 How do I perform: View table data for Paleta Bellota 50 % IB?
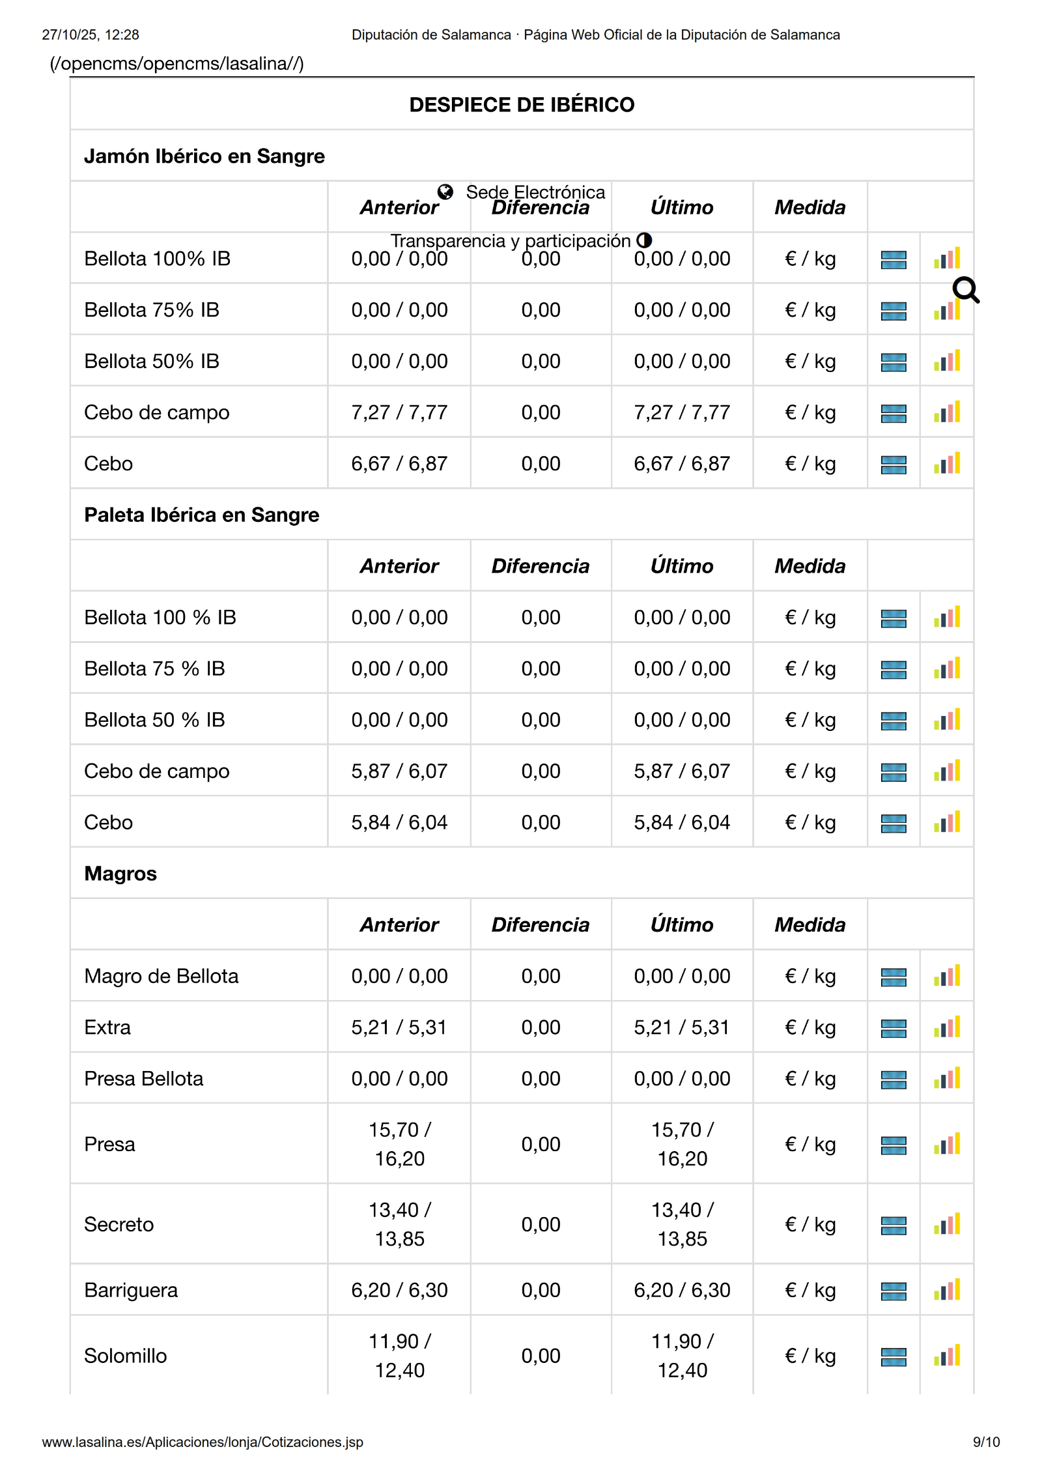[894, 721]
